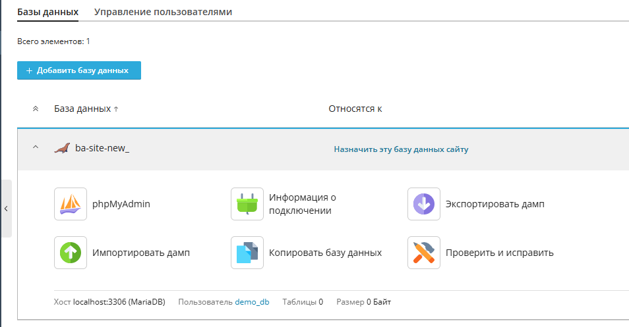The width and height of the screenshot is (629, 327).
Task: Click the import dump green arrow icon
Action: click(70, 253)
